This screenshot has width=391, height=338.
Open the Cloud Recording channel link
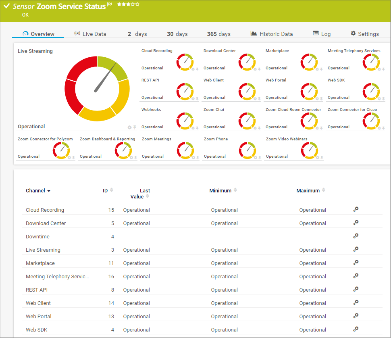pos(45,210)
